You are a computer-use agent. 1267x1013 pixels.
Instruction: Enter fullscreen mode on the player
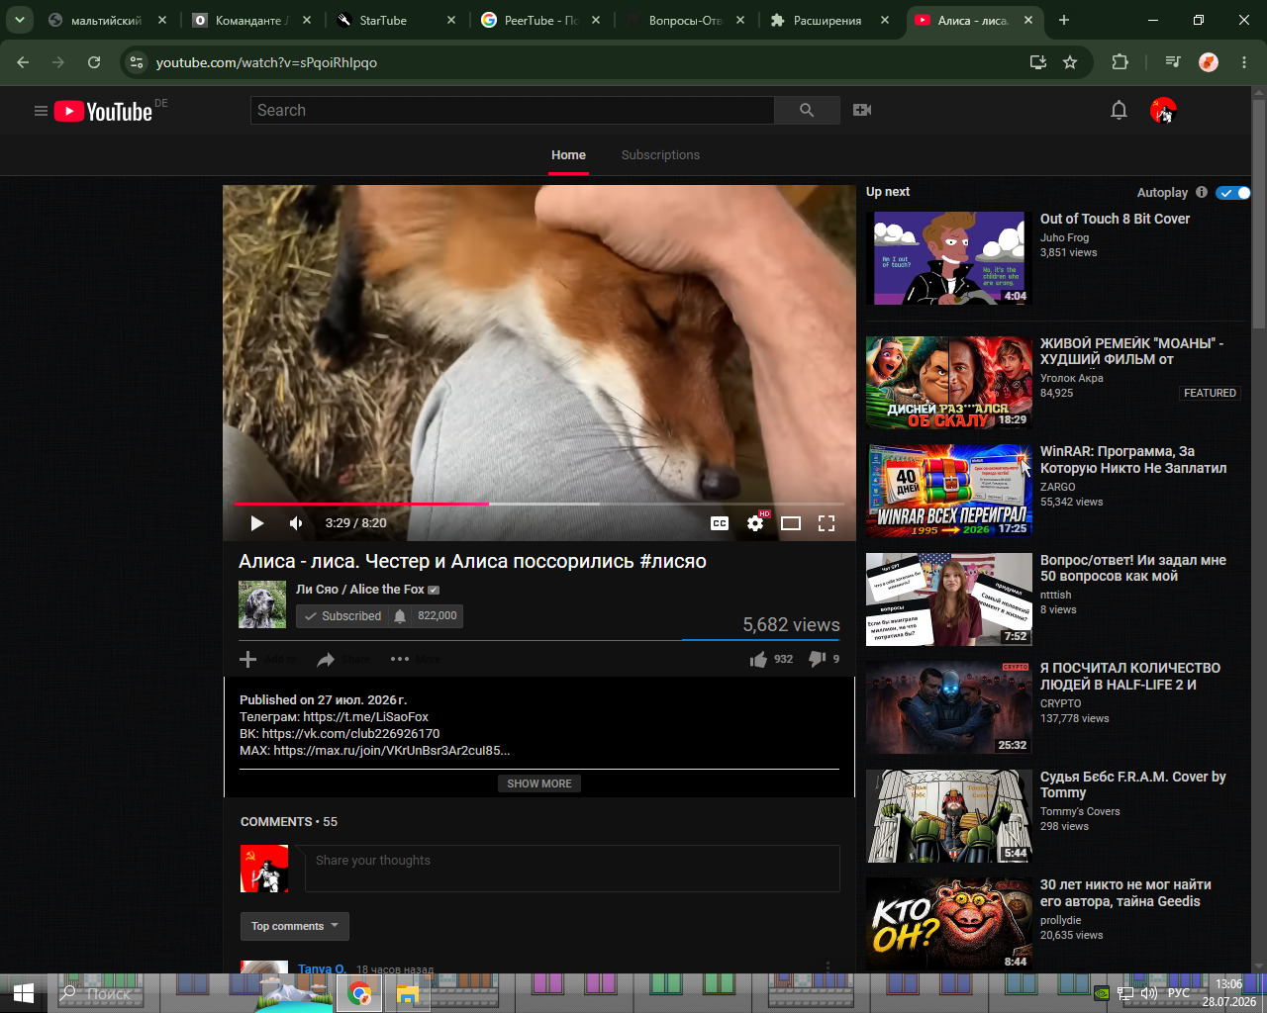point(827,523)
